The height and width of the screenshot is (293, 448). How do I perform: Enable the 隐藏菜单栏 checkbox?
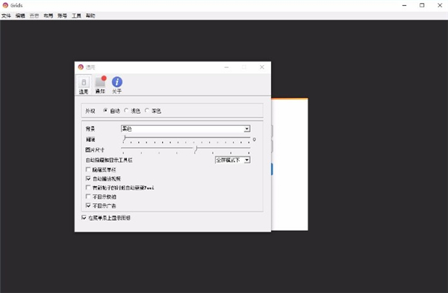[88, 170]
